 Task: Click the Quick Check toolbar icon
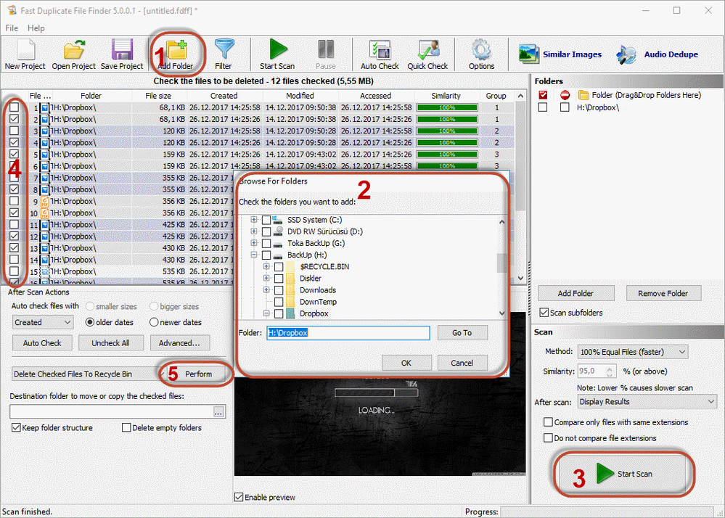(428, 50)
